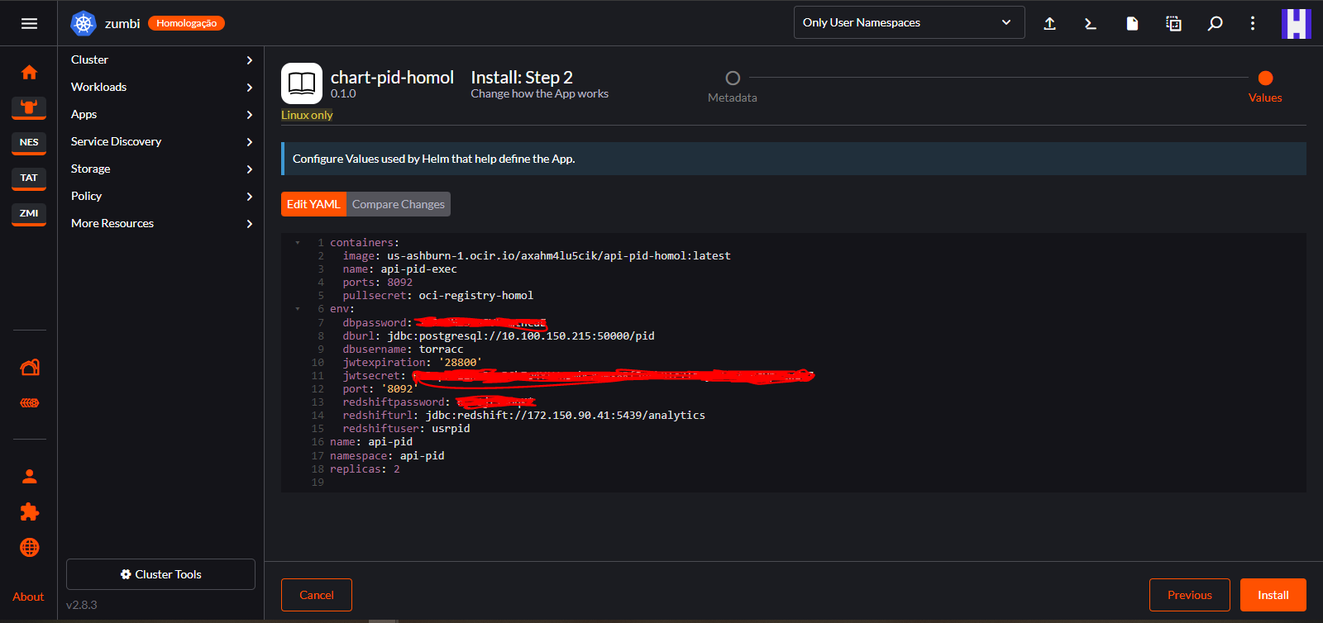Open the Only User Namespaces dropdown
The height and width of the screenshot is (623, 1323).
[908, 22]
